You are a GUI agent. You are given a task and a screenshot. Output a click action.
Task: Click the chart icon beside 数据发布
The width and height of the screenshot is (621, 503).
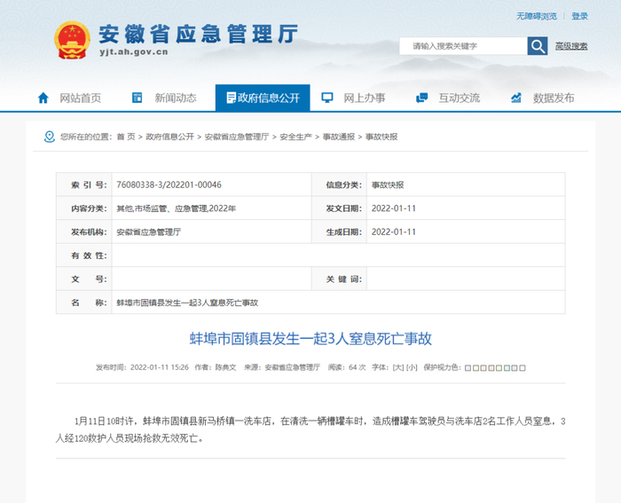click(x=516, y=98)
